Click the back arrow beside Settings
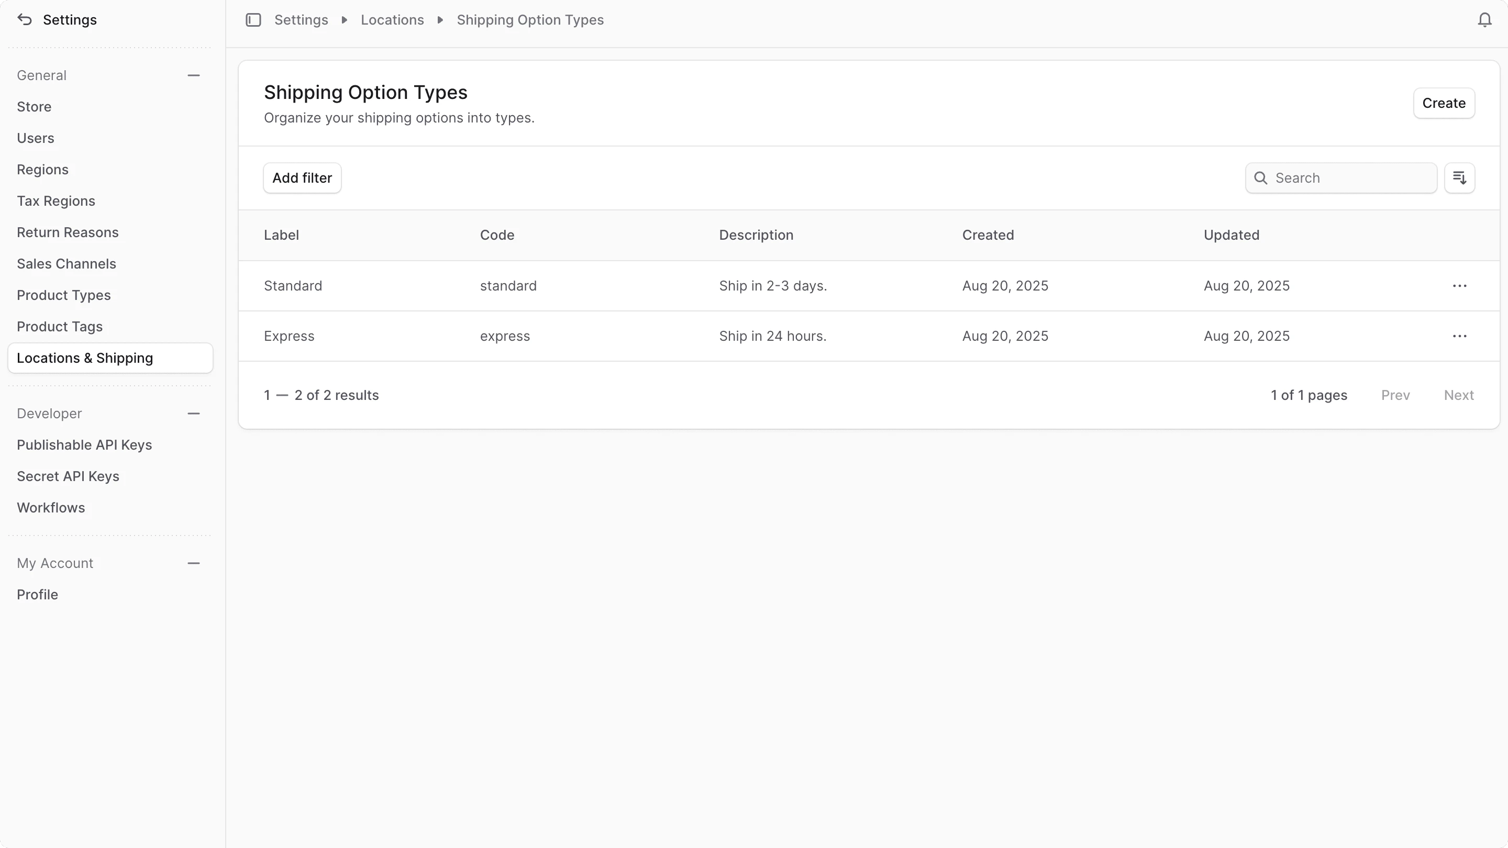This screenshot has width=1508, height=848. pyautogui.click(x=24, y=19)
